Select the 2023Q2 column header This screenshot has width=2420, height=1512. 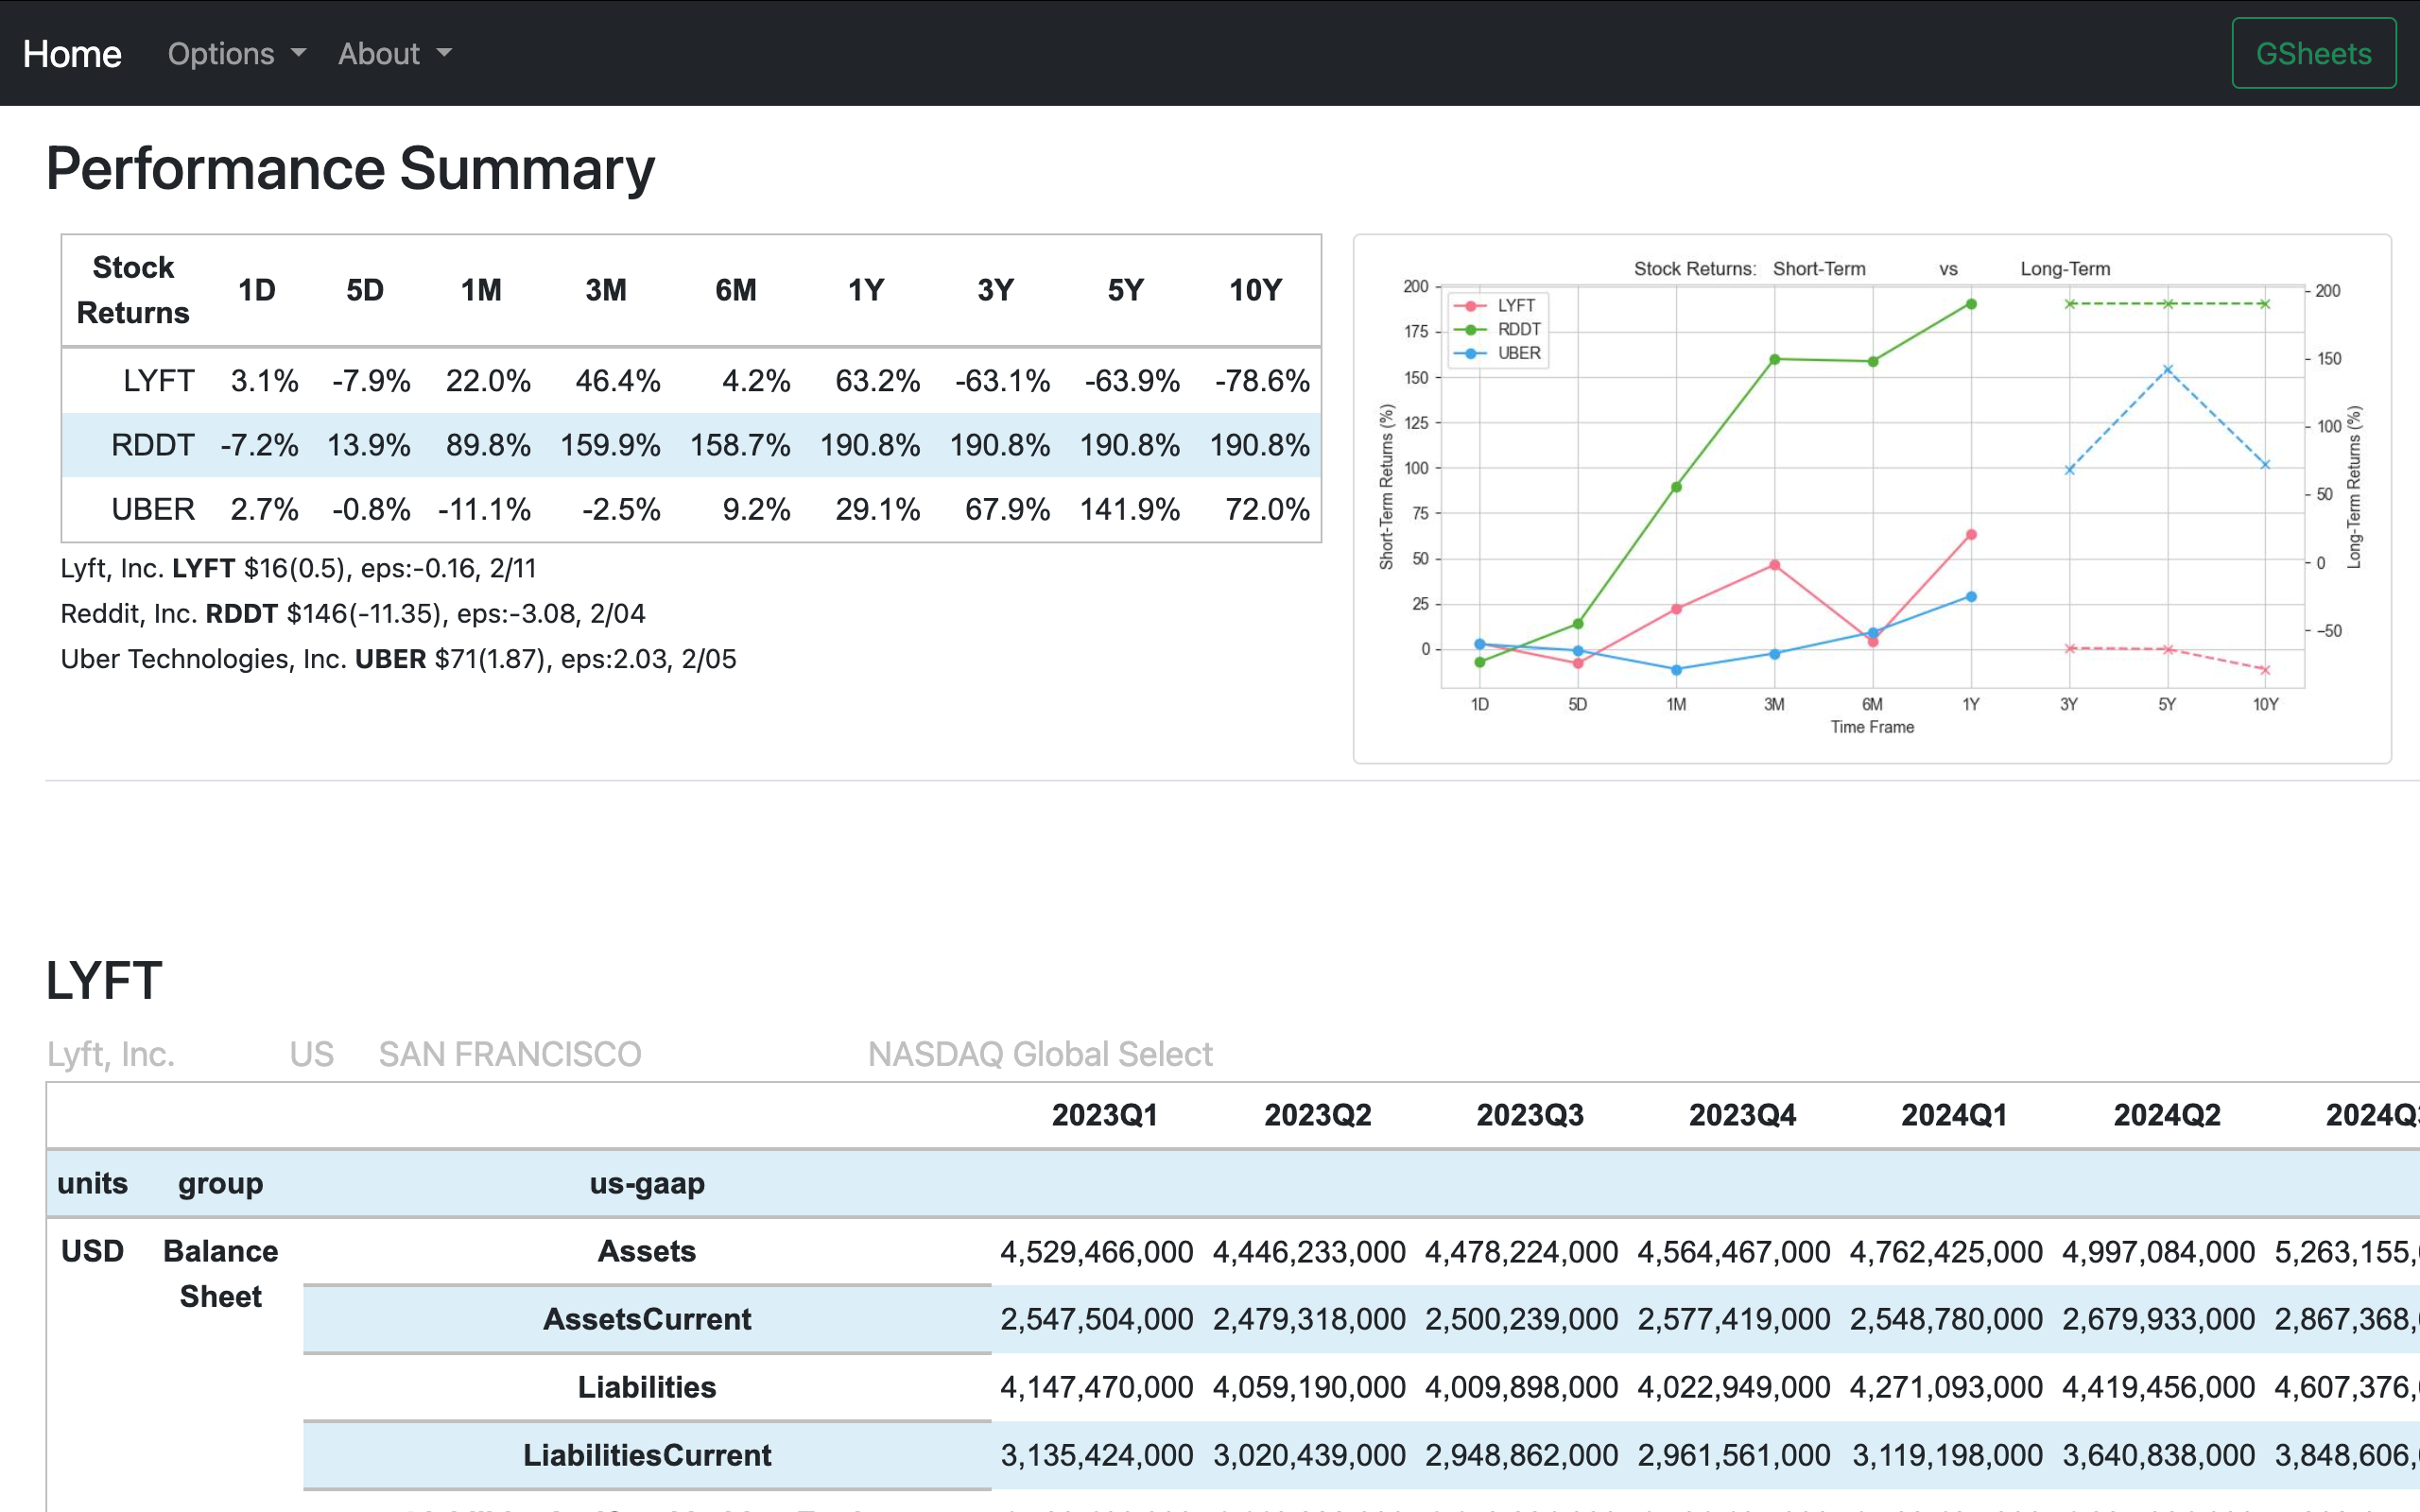click(x=1318, y=1115)
